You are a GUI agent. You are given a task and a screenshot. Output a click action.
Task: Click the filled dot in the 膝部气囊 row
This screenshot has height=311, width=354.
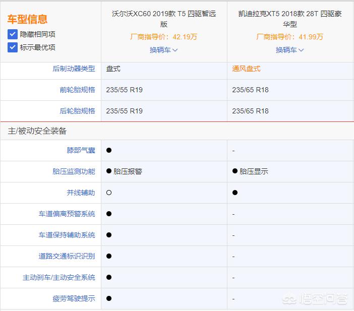tap(109, 150)
